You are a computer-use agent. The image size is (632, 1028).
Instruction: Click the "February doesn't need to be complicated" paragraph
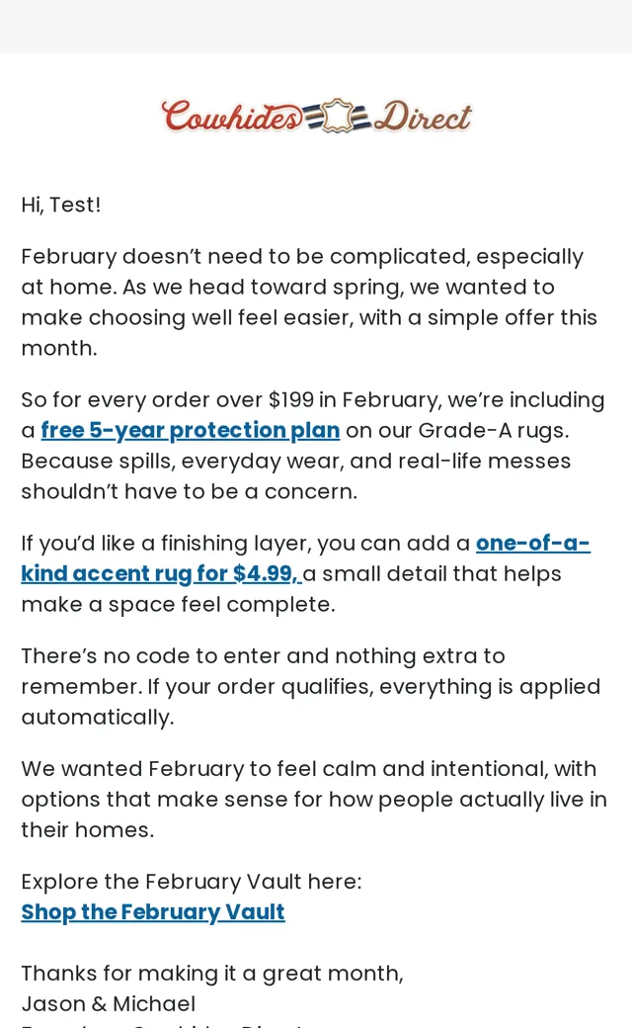tap(309, 302)
